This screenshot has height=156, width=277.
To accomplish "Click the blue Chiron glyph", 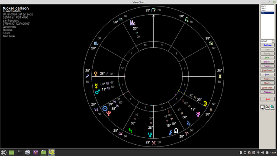I will (170, 133).
